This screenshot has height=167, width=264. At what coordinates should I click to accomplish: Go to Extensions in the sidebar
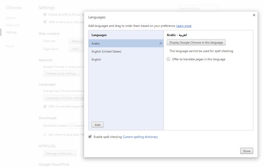click(12, 25)
